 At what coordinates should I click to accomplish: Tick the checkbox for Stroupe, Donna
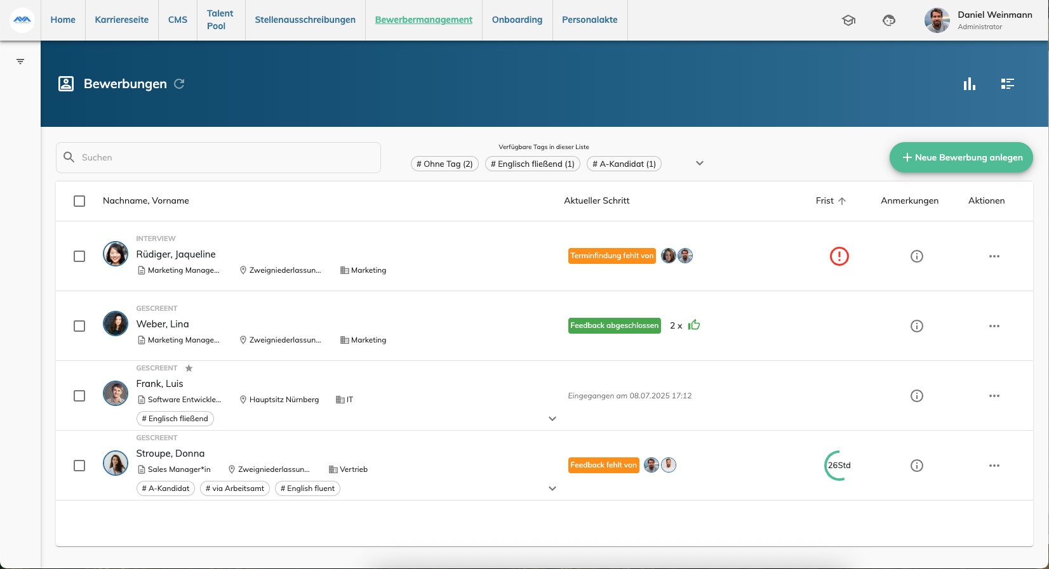pos(79,466)
